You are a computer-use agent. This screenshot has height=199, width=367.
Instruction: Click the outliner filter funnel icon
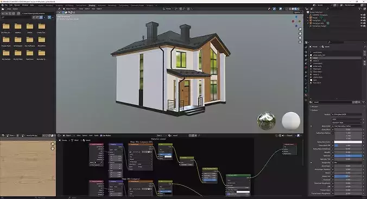point(360,9)
